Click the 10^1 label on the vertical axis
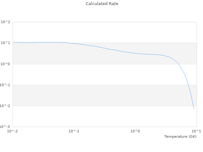This screenshot has width=203, height=152. pyautogui.click(x=6, y=43)
